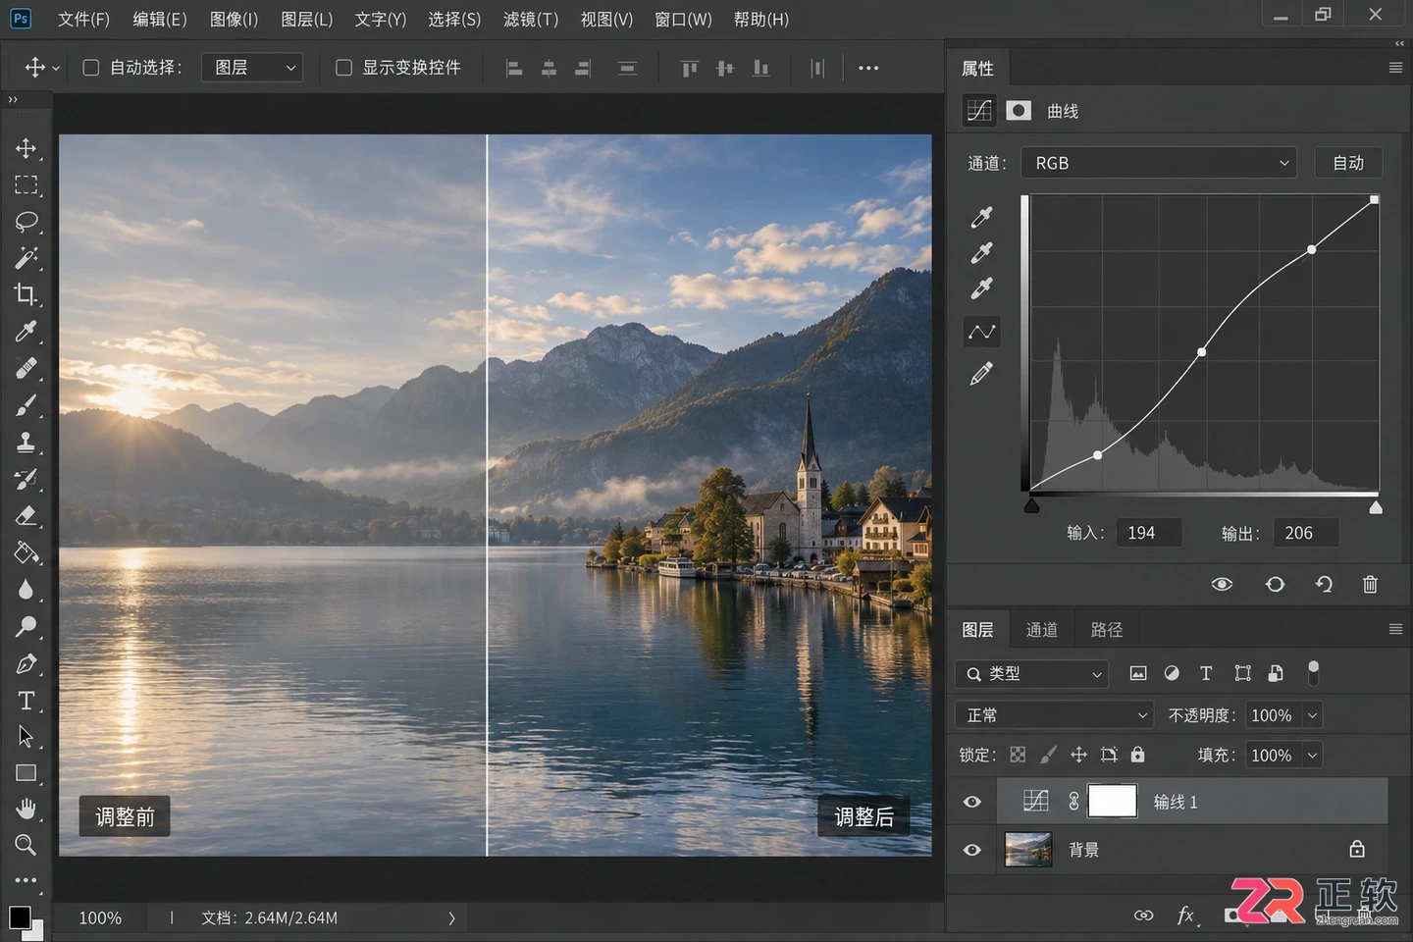Open the 通道 RGB channel dropdown

pos(1159,163)
